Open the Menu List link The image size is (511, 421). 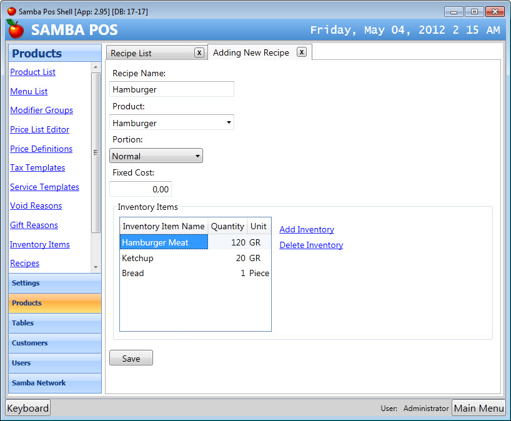tap(29, 91)
